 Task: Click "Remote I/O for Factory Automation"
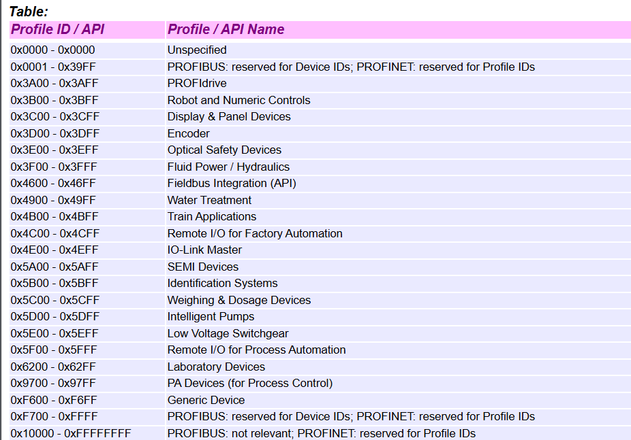255,233
